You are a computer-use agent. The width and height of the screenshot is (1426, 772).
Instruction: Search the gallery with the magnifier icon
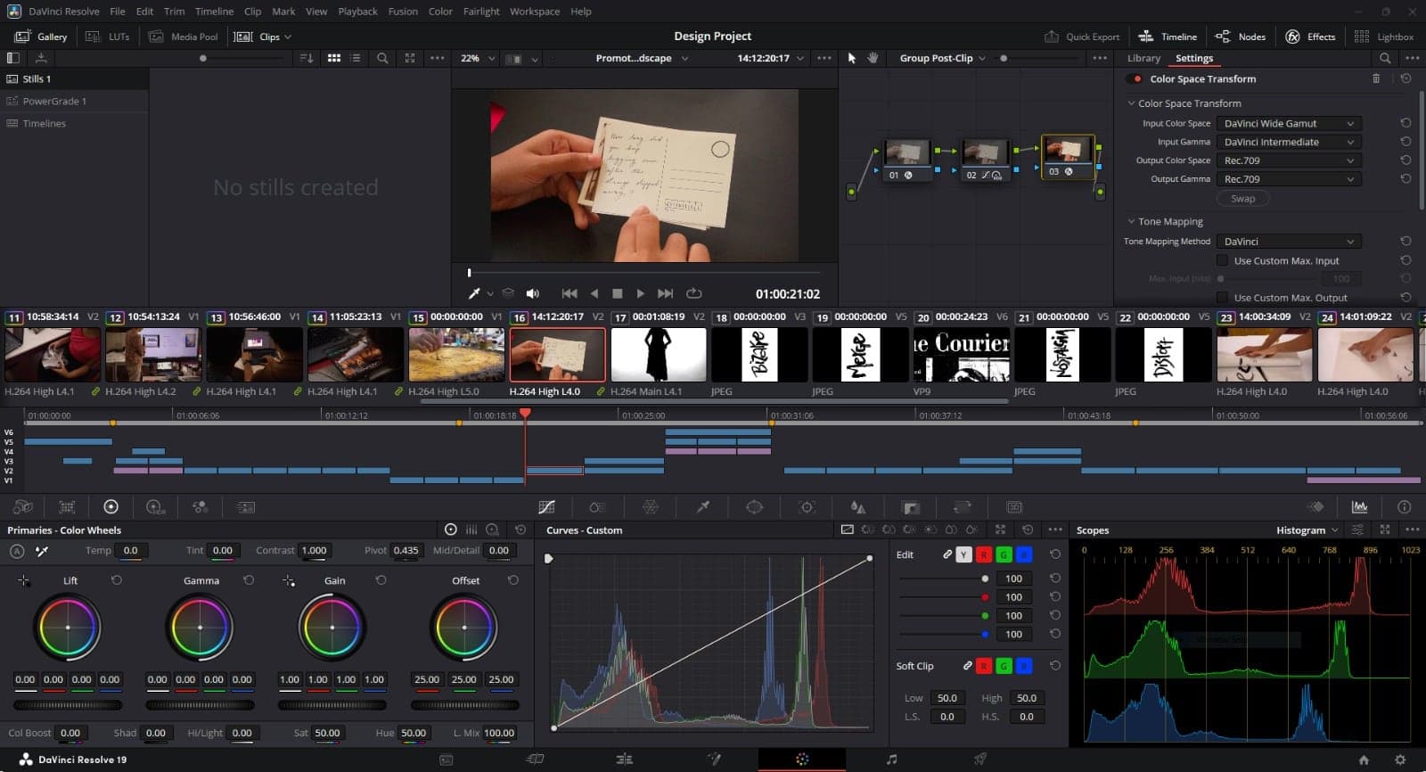pyautogui.click(x=382, y=58)
